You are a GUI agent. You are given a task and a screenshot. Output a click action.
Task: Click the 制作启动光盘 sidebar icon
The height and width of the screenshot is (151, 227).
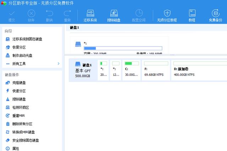pyautogui.click(x=7, y=55)
